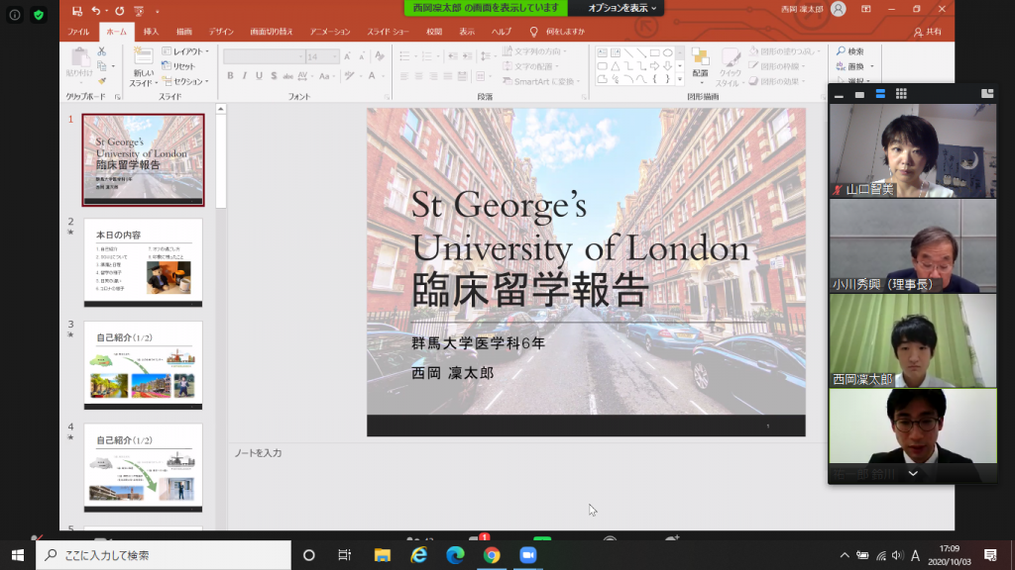Open View Options (オプションを表示) menu
The width and height of the screenshot is (1015, 570).
pyautogui.click(x=622, y=8)
